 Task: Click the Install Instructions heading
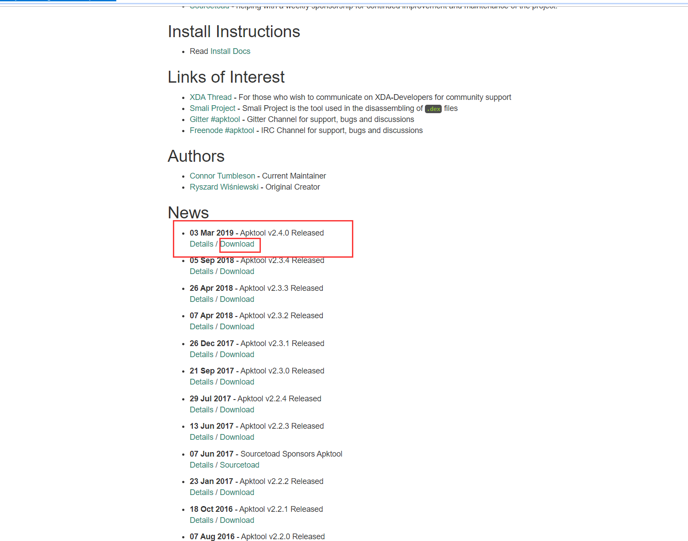click(x=234, y=32)
